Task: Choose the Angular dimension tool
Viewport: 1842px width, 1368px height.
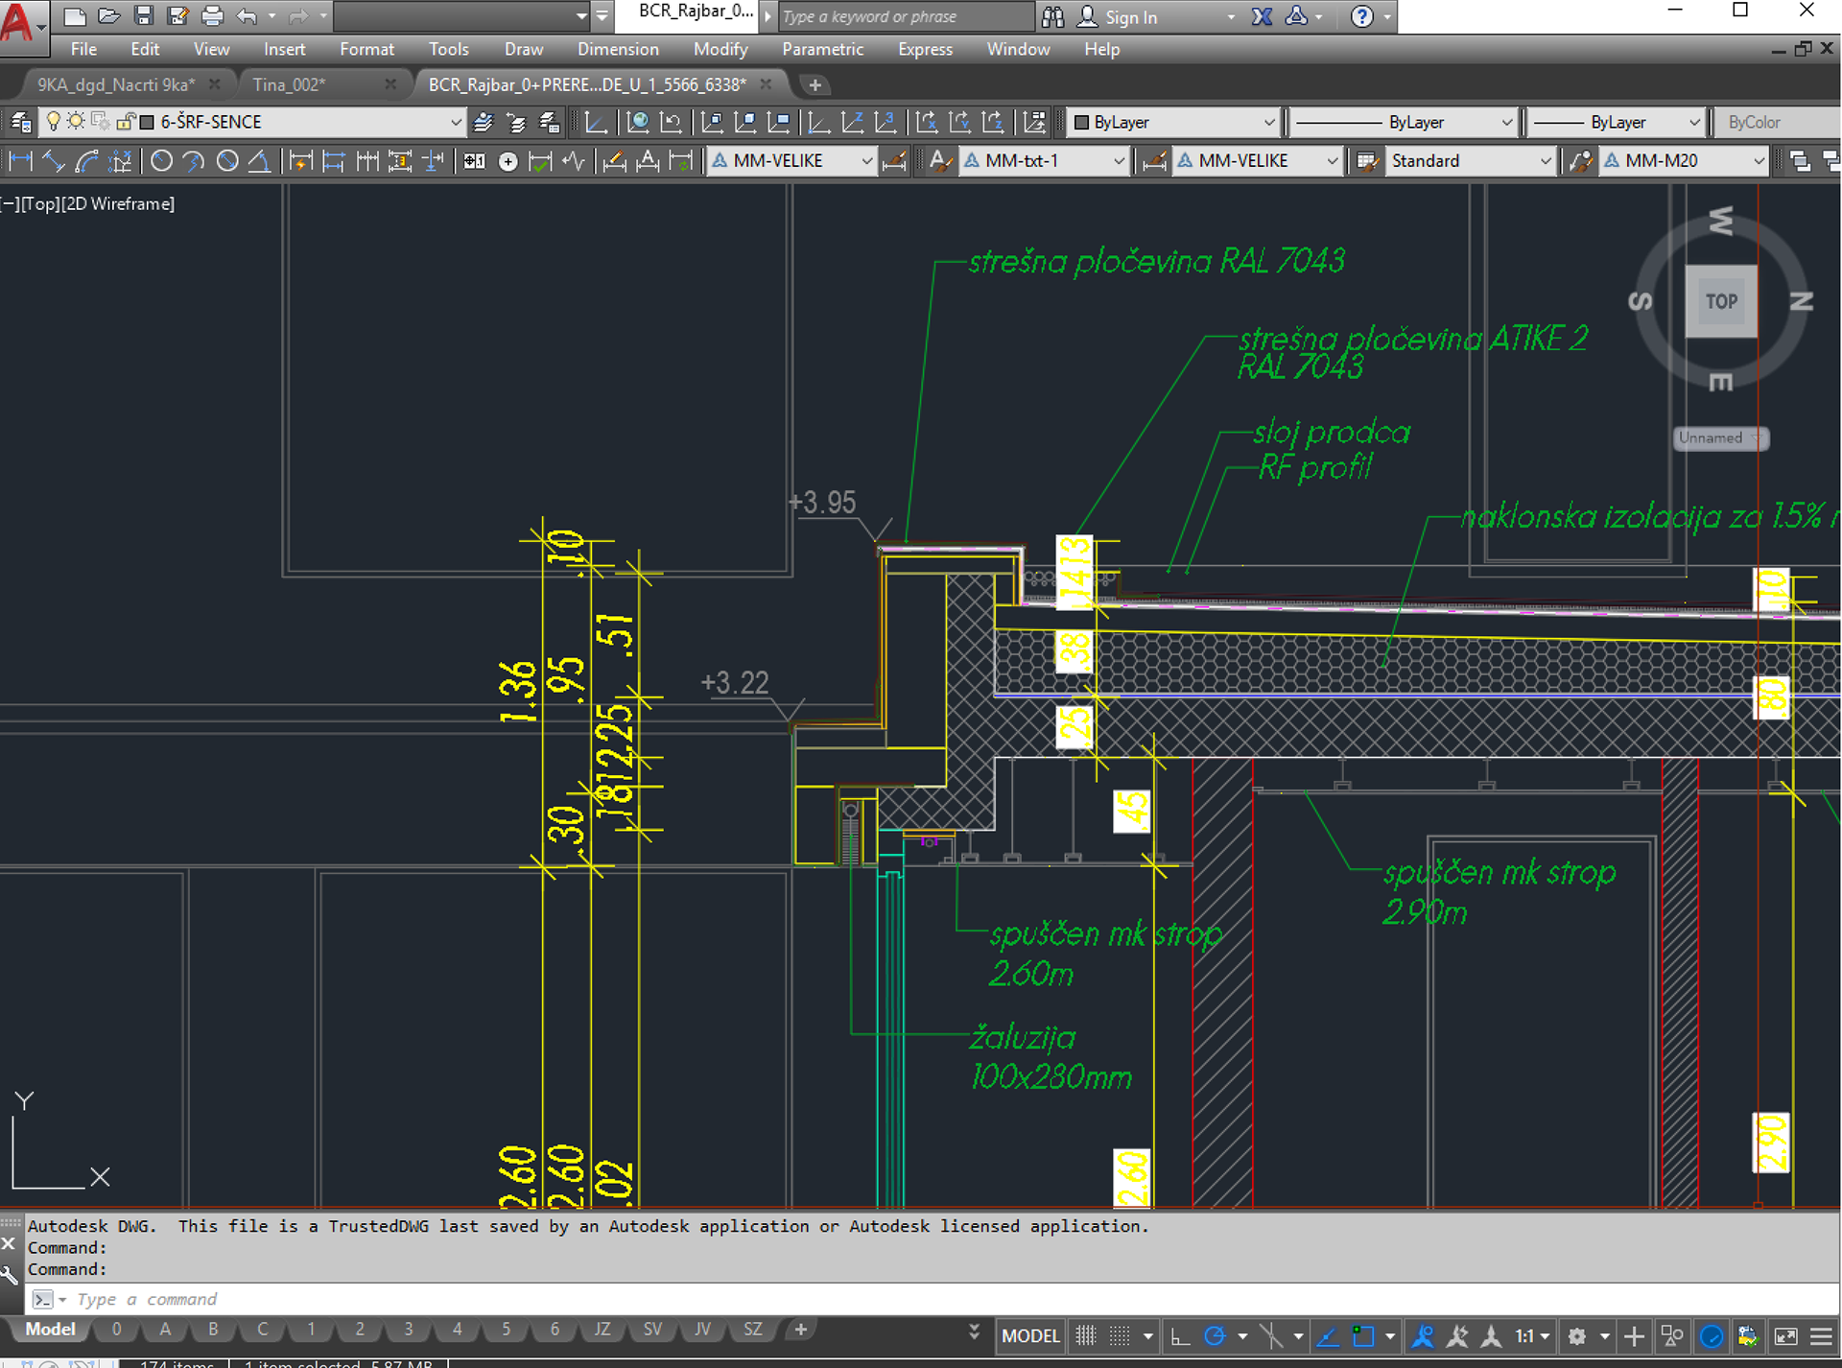Action: pos(259,161)
